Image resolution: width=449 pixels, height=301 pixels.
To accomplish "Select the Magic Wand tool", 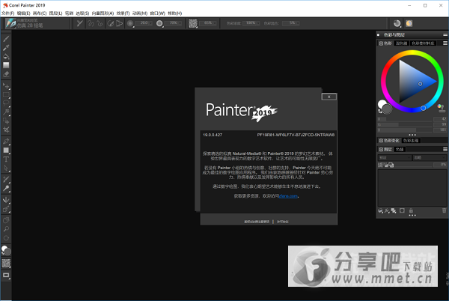I will tap(6, 112).
